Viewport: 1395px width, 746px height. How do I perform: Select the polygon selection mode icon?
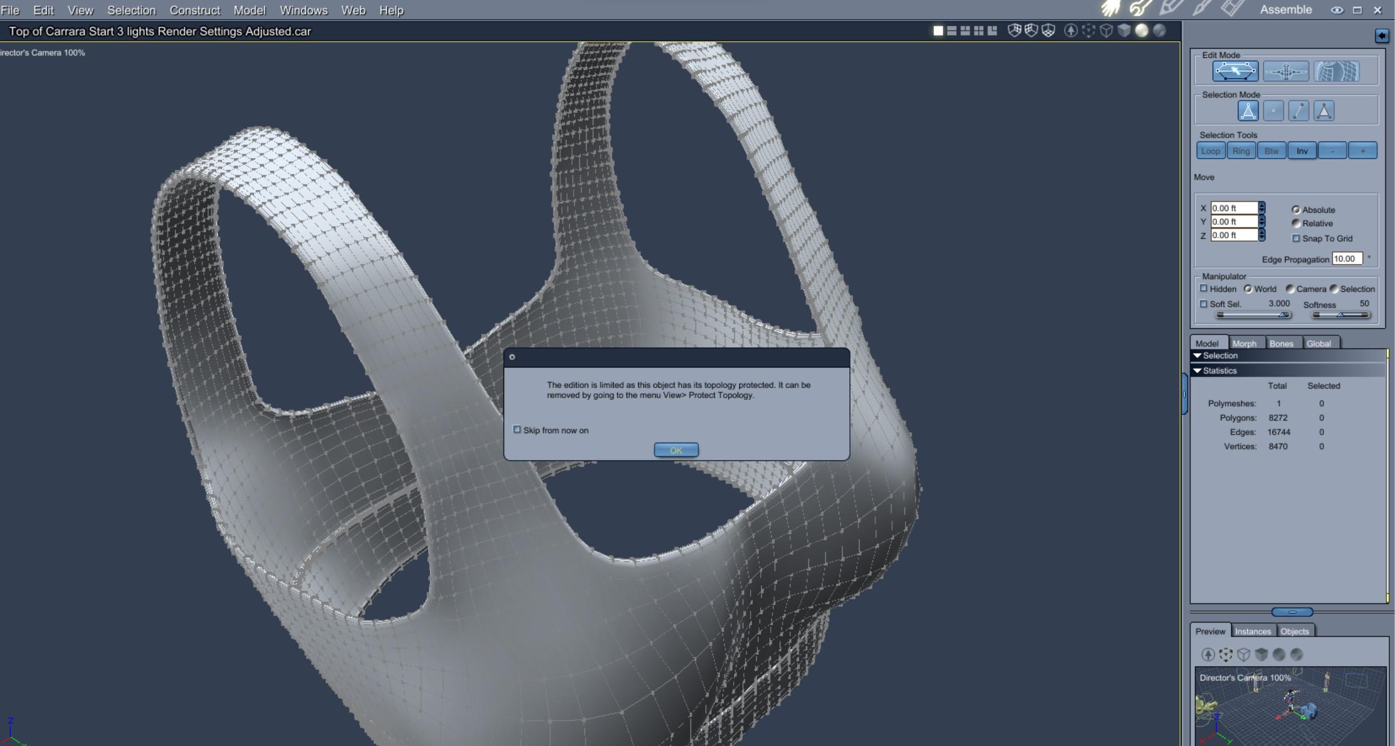click(1324, 111)
